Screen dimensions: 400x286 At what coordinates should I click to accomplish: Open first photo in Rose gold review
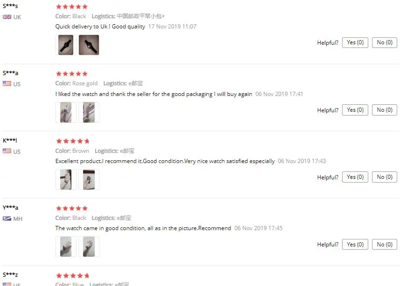pos(66,112)
